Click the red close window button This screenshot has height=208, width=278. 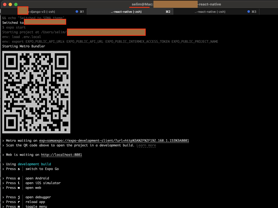click(5, 4)
